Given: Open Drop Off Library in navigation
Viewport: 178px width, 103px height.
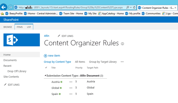Looking at the screenshot, I should [17, 71].
